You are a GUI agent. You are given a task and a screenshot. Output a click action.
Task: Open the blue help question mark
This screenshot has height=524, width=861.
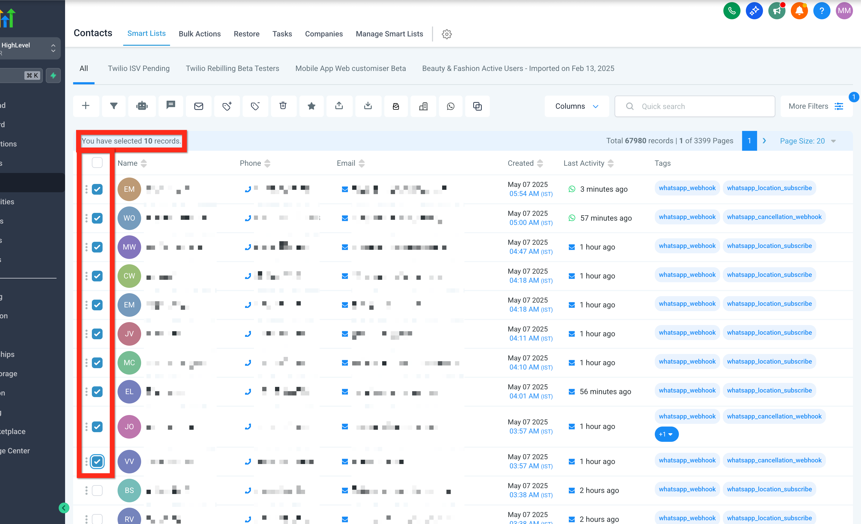click(x=822, y=11)
